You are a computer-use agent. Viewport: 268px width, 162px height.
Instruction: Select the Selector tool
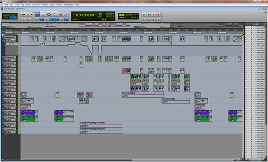pos(49,14)
